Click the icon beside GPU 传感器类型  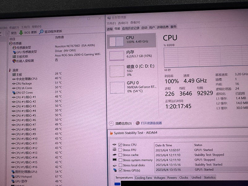14,52
